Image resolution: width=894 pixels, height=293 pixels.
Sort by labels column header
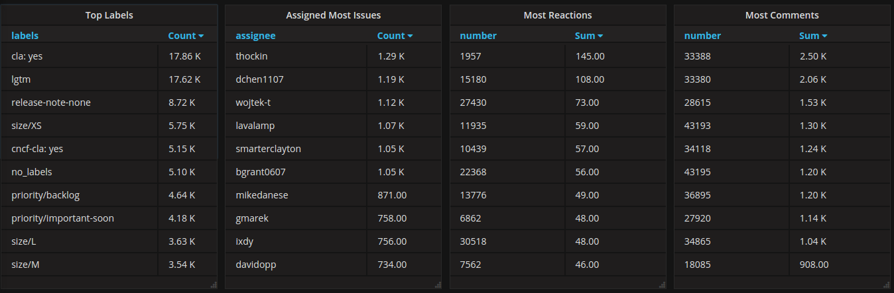[x=25, y=36]
